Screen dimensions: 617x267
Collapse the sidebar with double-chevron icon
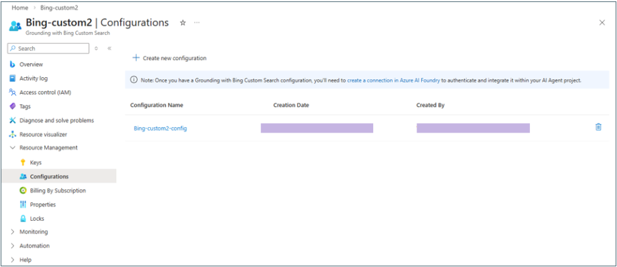109,48
